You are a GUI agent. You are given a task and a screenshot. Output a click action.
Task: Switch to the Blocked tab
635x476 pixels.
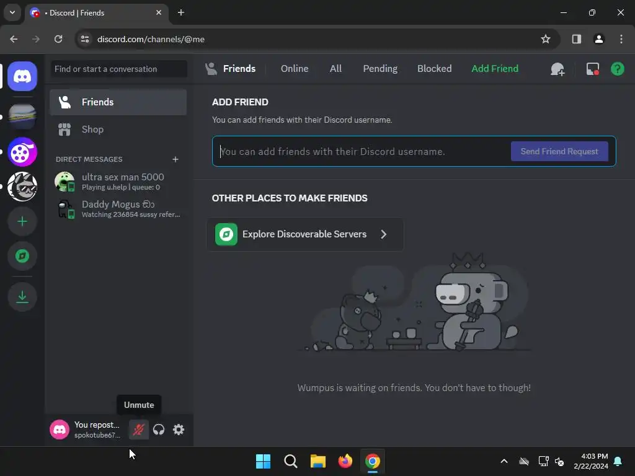pos(434,69)
